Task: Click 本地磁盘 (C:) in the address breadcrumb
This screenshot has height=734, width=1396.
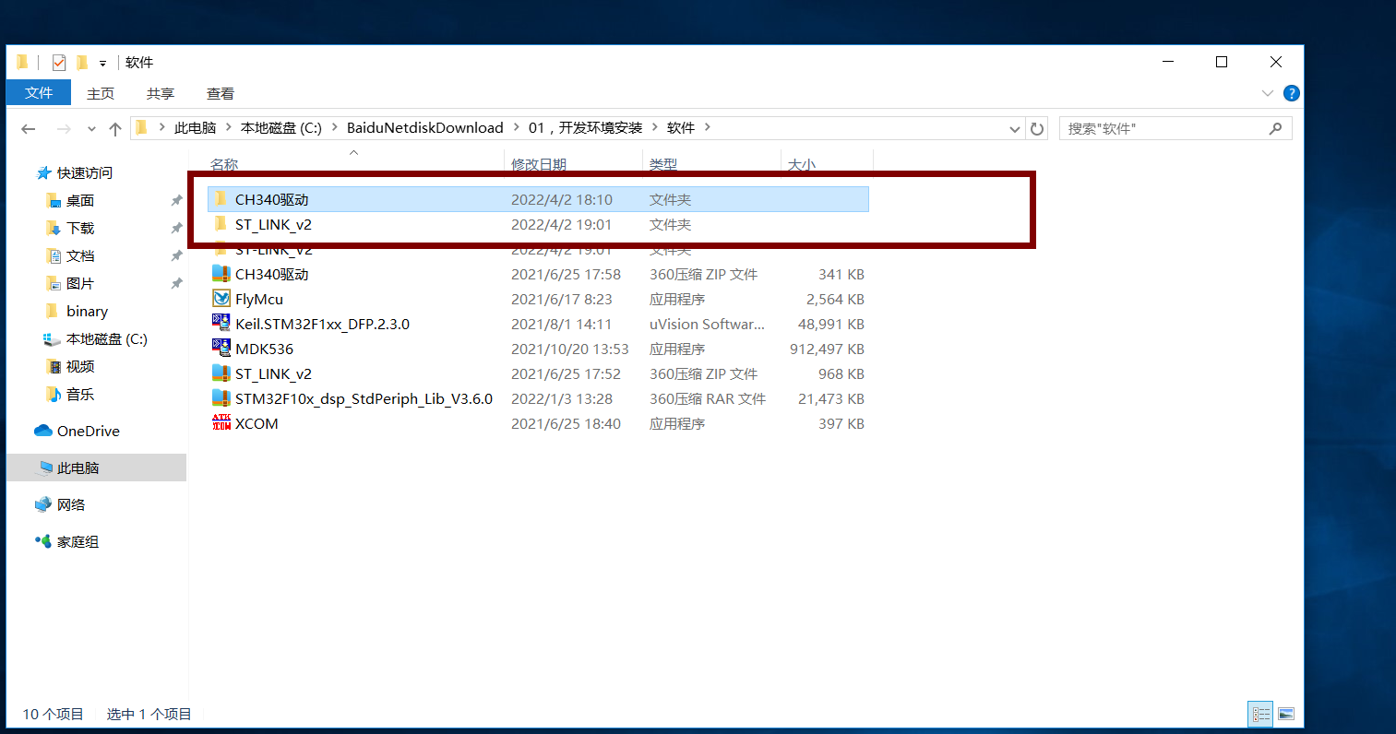Action: (281, 128)
